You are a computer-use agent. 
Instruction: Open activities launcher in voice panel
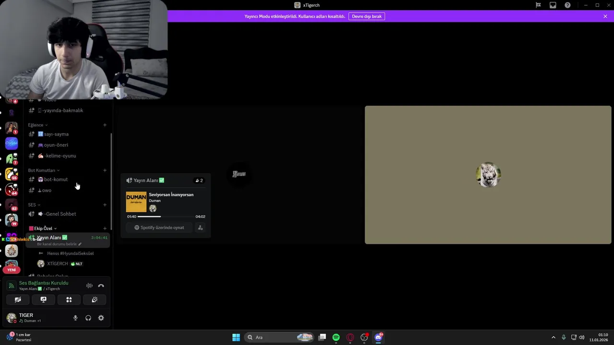[x=69, y=299]
